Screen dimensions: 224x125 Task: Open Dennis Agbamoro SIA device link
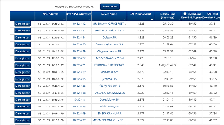coord(109,44)
